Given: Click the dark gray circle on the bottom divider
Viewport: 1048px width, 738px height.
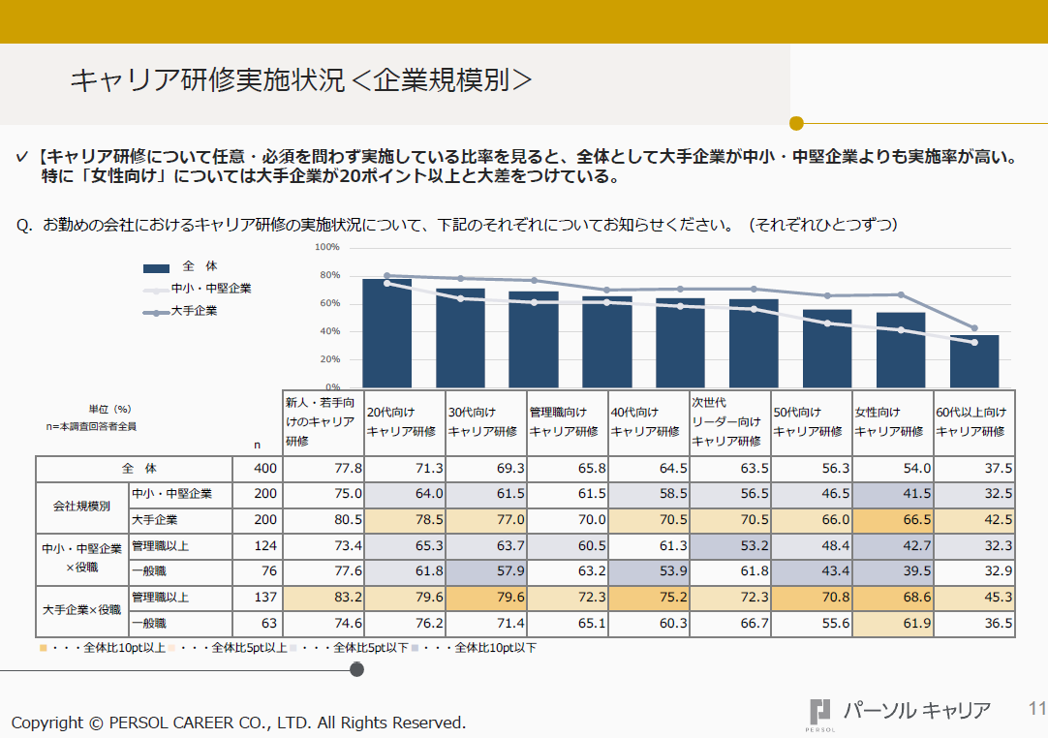Looking at the screenshot, I should pos(356,669).
